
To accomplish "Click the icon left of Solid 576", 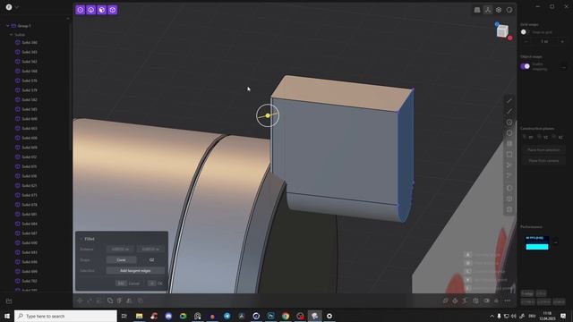I will 18,80.
